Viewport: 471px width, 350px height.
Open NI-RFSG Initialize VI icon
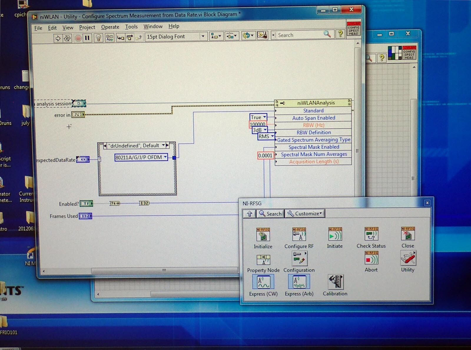pos(263,235)
